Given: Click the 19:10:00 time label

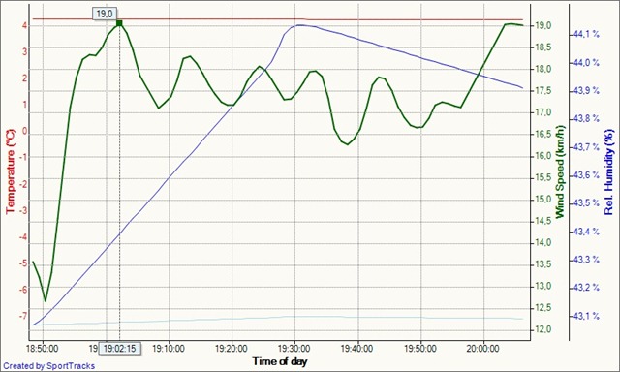Looking at the screenshot, I should click(169, 349).
